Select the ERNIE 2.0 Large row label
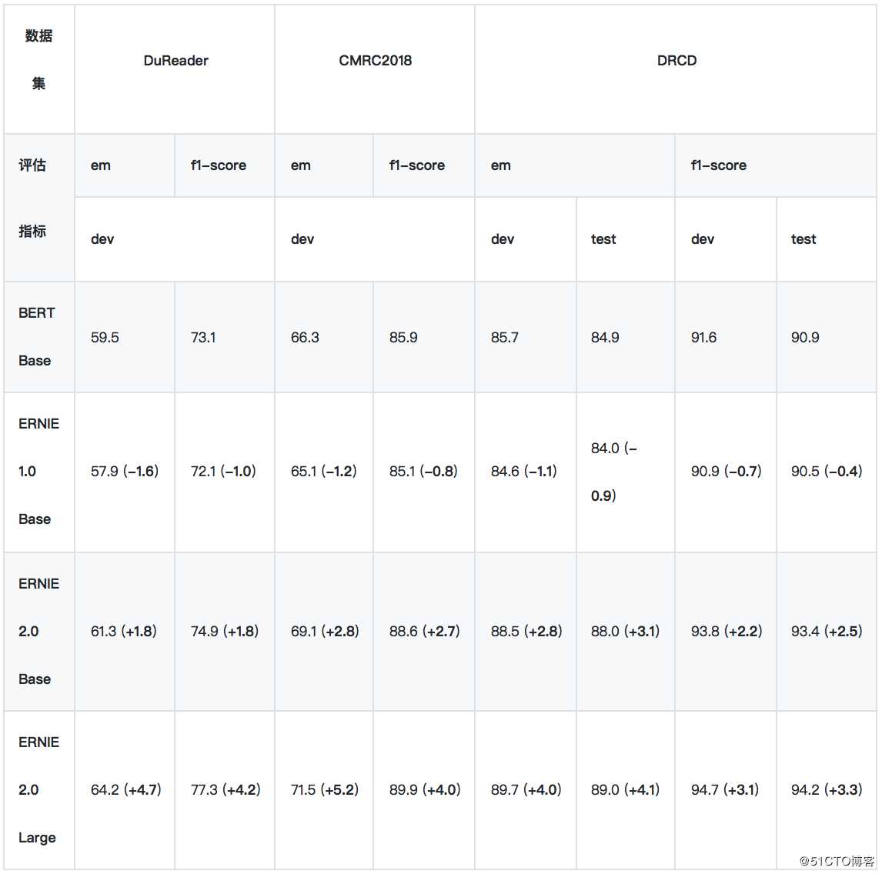Viewport: 882px width, 874px height. coord(38,789)
